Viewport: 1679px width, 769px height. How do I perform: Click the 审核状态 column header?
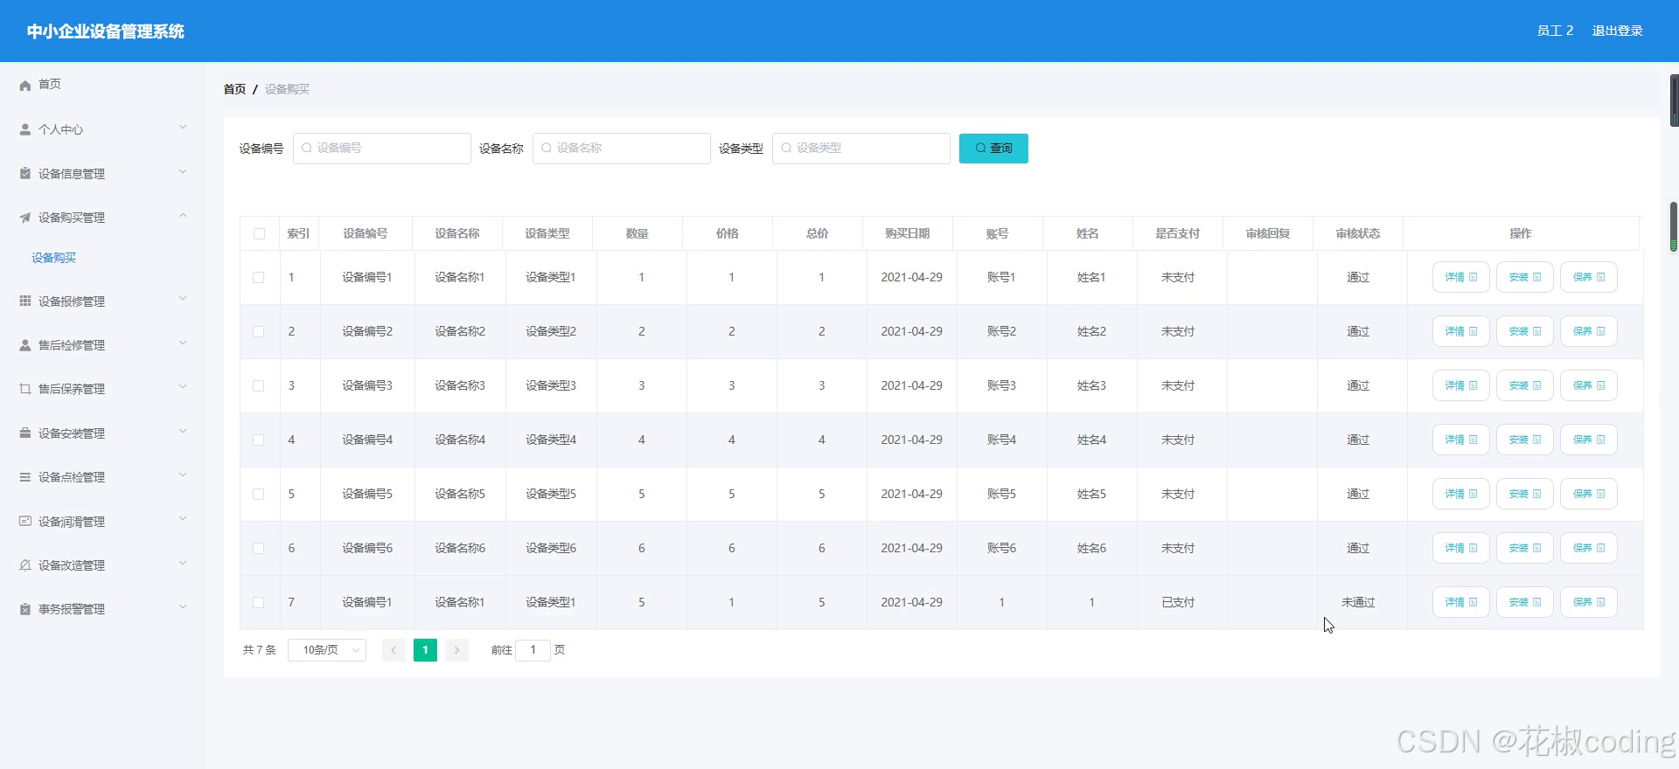pyautogui.click(x=1357, y=233)
